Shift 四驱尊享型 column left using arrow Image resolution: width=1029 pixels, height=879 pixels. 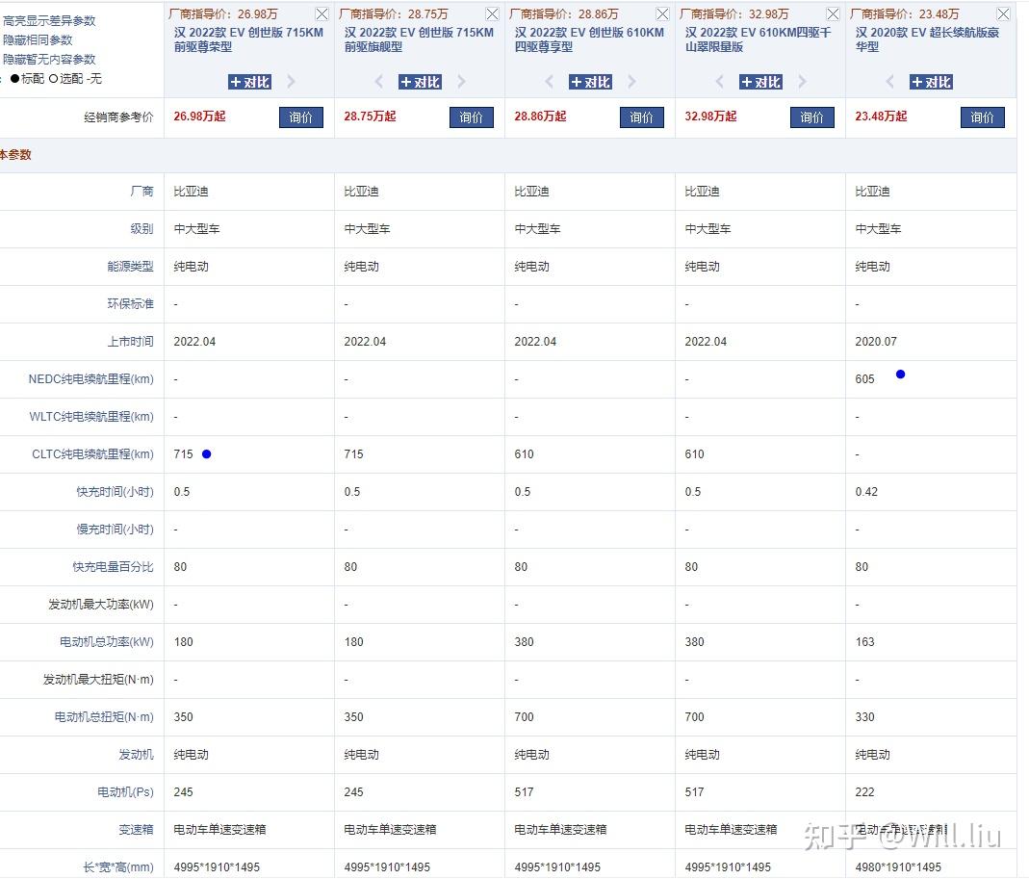click(550, 82)
